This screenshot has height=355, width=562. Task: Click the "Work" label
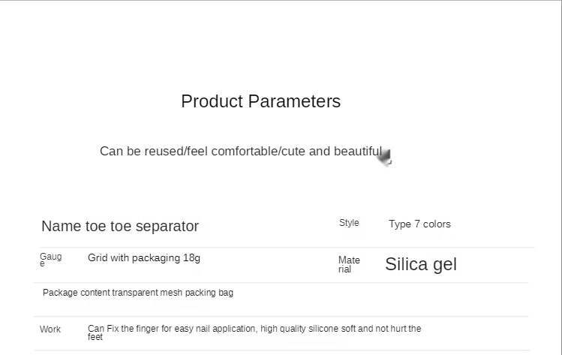coord(50,329)
